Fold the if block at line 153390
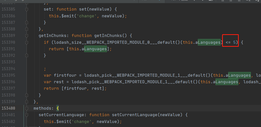261x127 pixels. click(x=27, y=42)
